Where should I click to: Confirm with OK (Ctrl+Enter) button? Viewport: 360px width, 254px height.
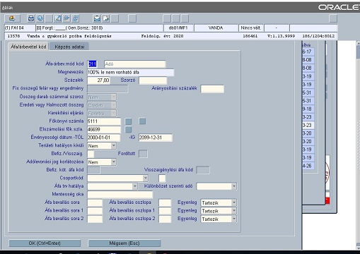pos(45,243)
